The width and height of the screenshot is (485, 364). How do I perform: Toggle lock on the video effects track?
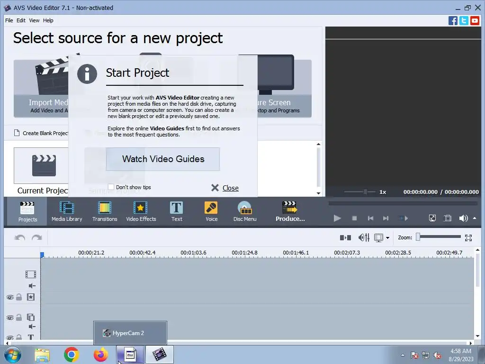click(x=19, y=297)
